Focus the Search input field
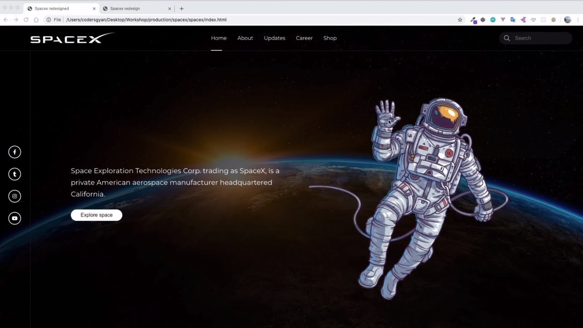This screenshot has height=328, width=583. pos(540,38)
